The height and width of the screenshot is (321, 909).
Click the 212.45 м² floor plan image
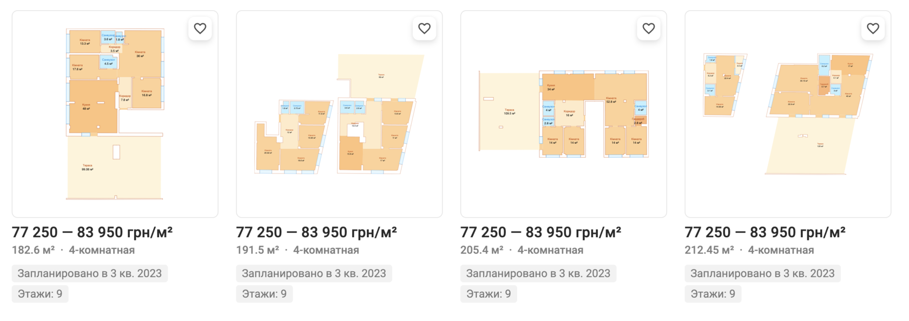[x=787, y=114]
